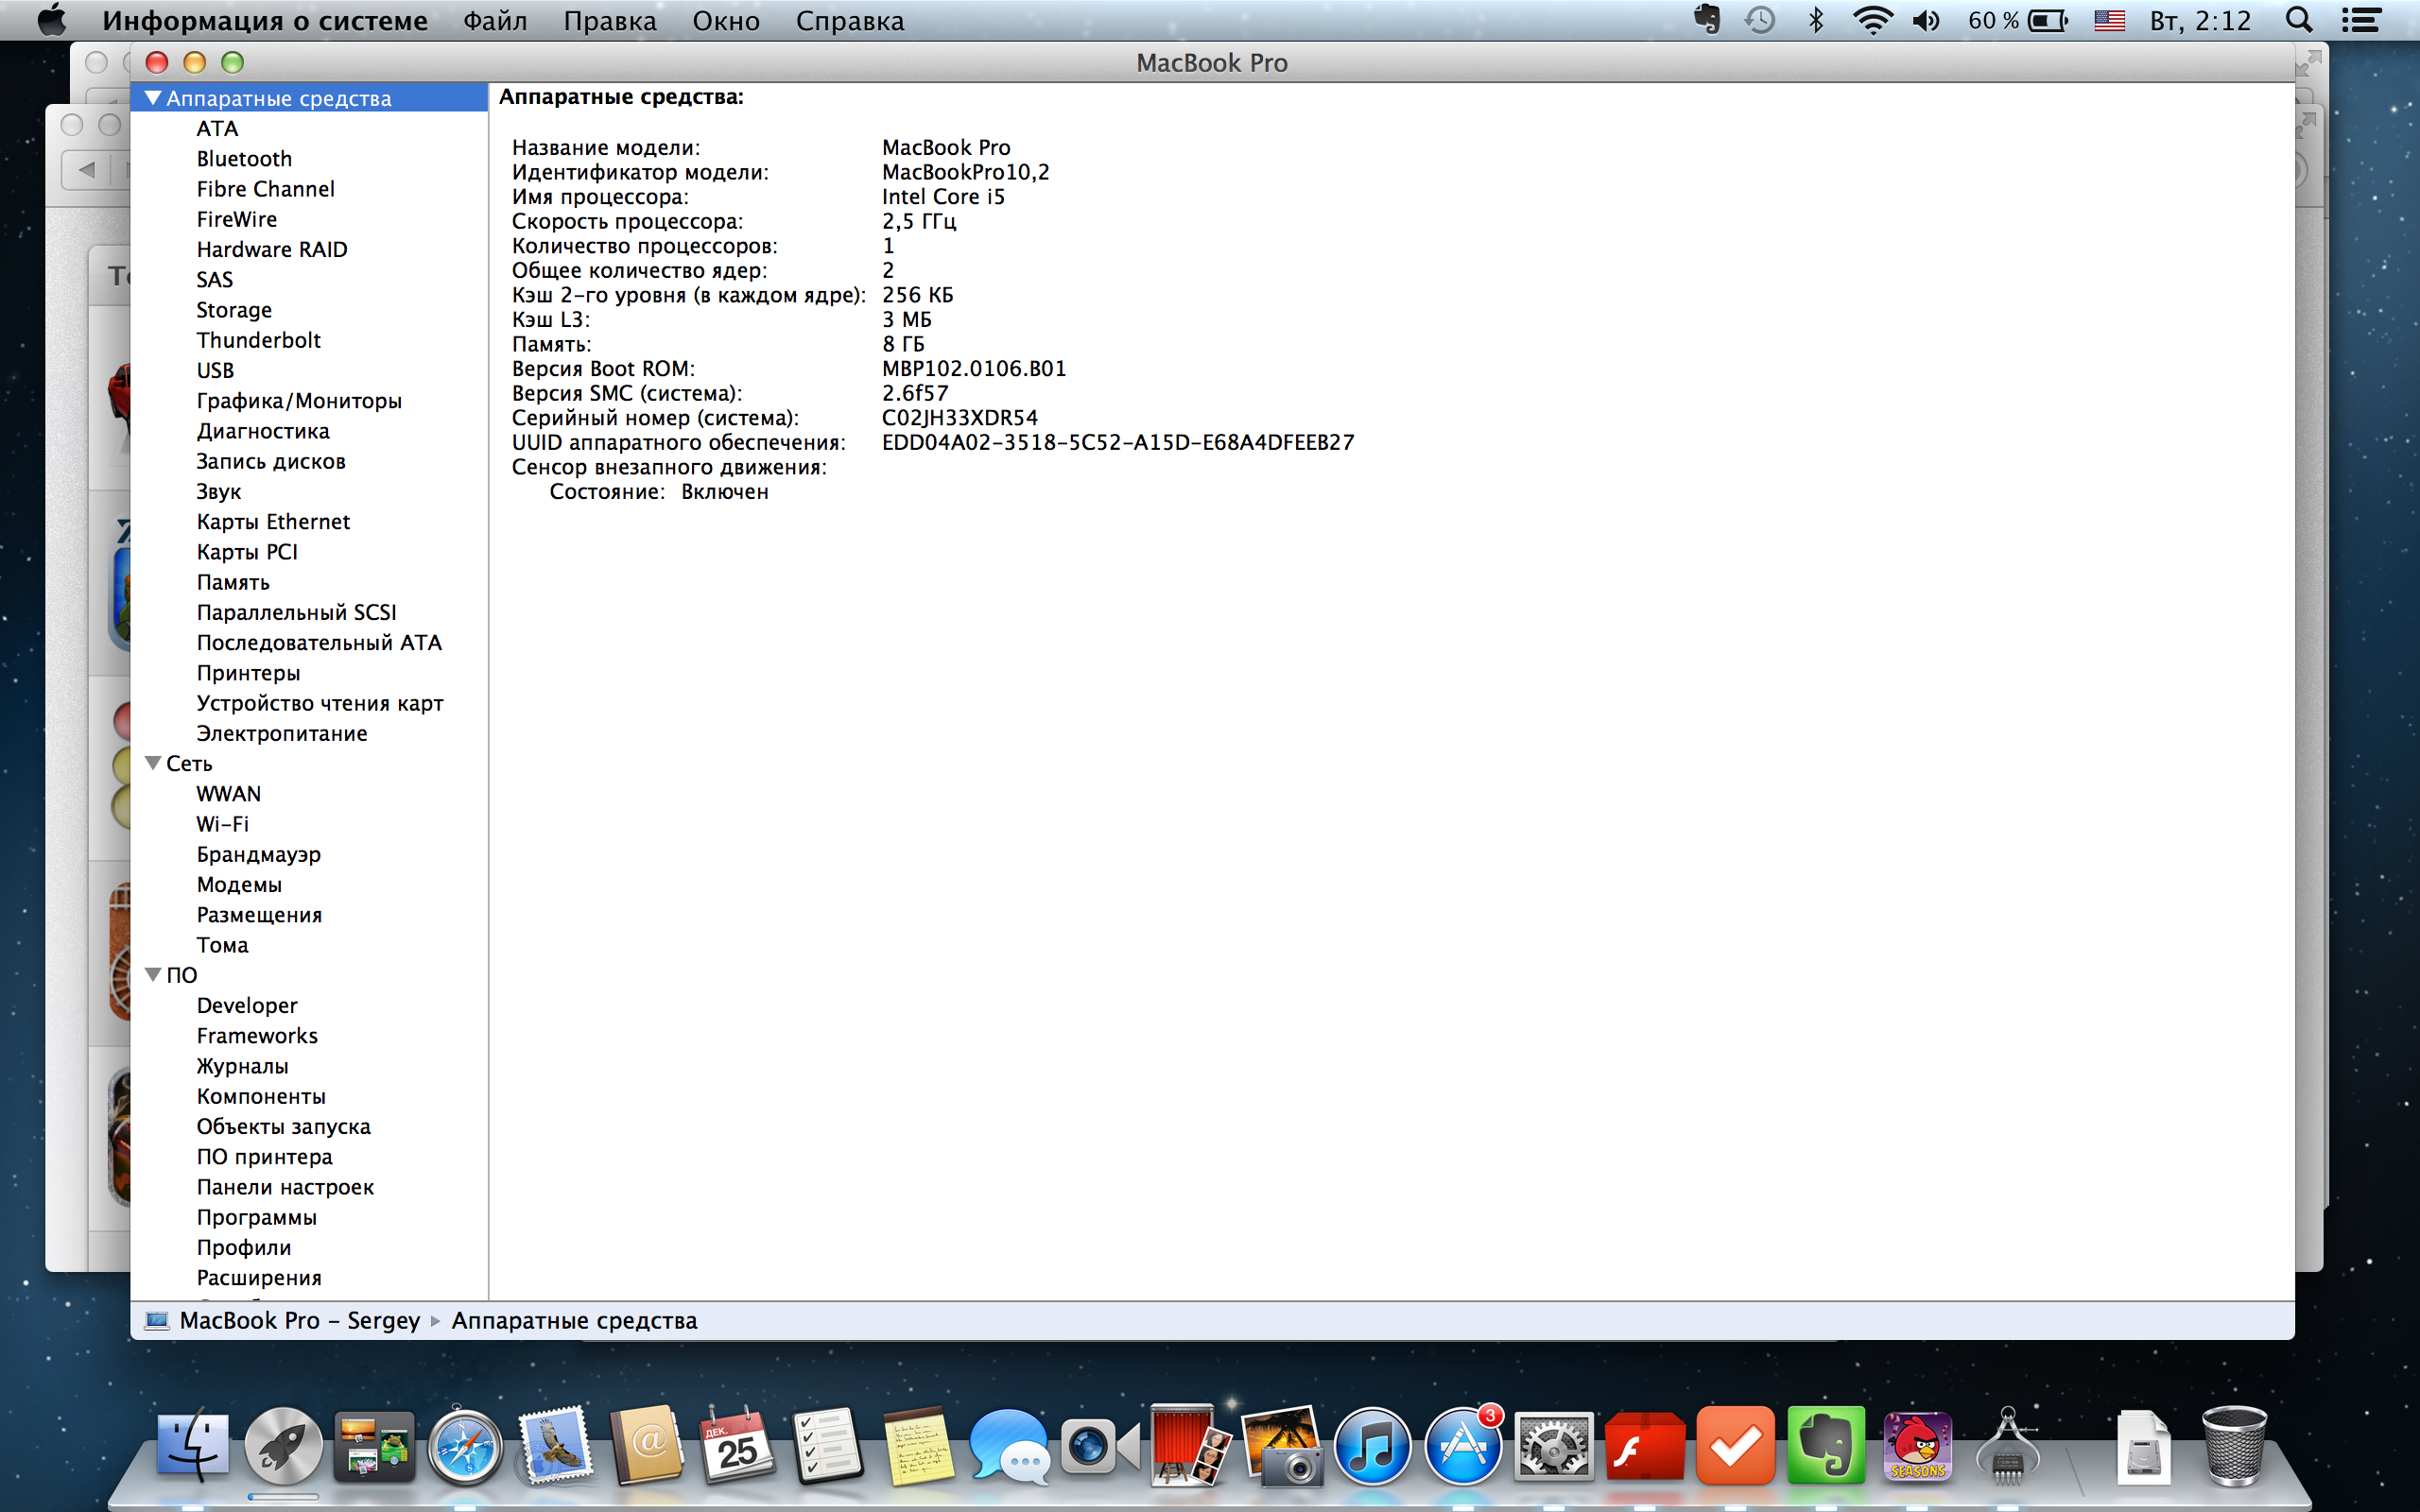Click Bluetooth icon in menu bar
This screenshot has width=2420, height=1512.
tap(1816, 20)
